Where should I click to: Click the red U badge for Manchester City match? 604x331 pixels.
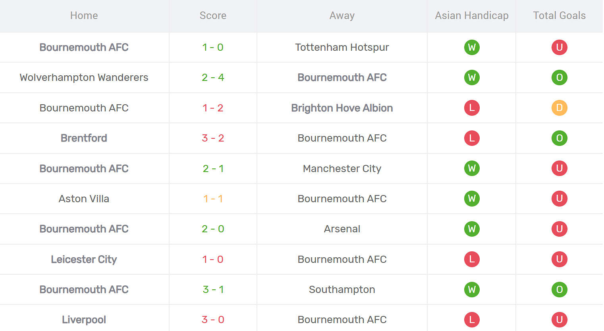[x=559, y=168]
